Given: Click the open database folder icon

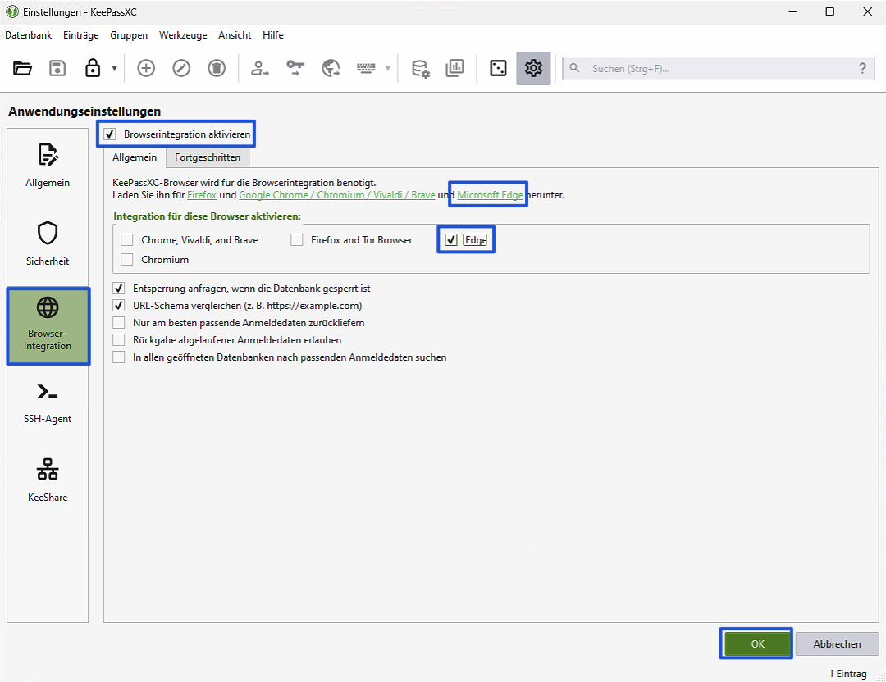Looking at the screenshot, I should click(23, 69).
